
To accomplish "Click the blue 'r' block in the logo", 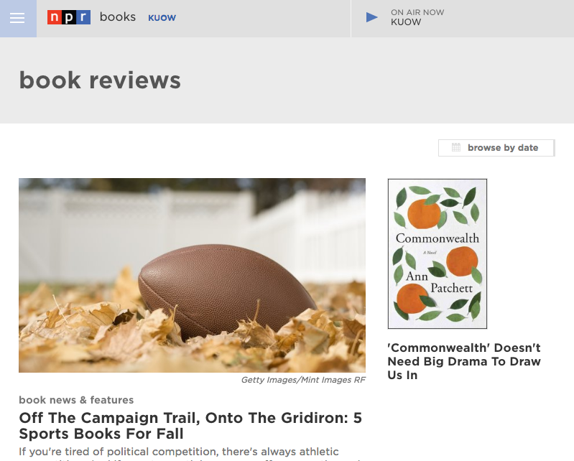I will tap(83, 18).
